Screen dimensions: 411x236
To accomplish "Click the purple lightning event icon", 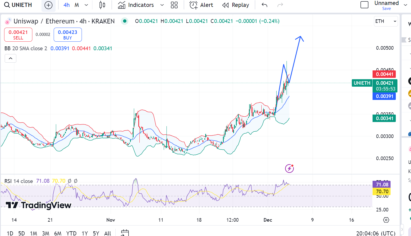I will [x=290, y=168].
